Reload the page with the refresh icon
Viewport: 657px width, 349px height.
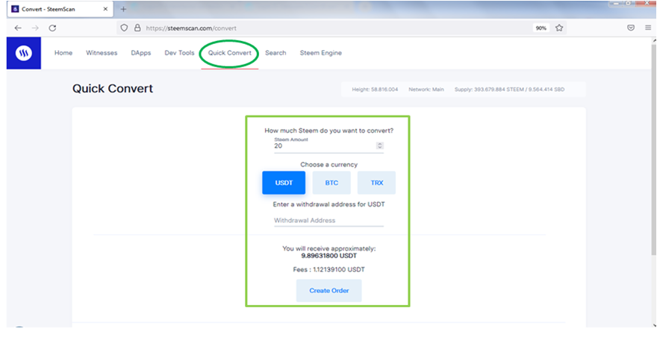(x=52, y=28)
